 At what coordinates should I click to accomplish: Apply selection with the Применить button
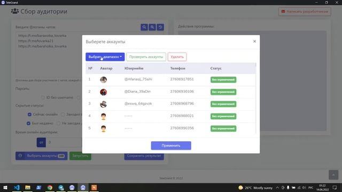click(171, 146)
